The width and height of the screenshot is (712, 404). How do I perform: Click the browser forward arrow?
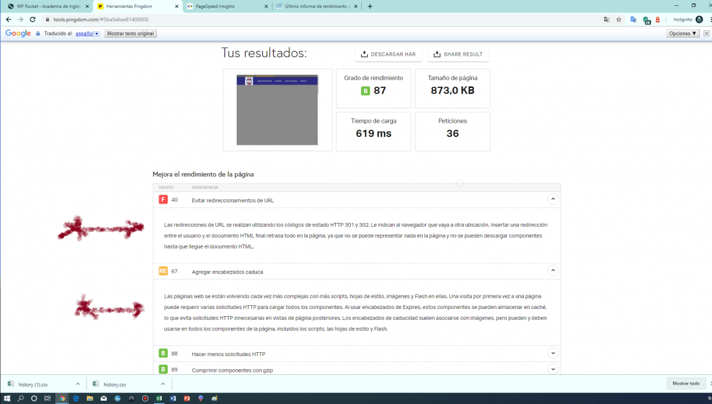(x=21, y=19)
